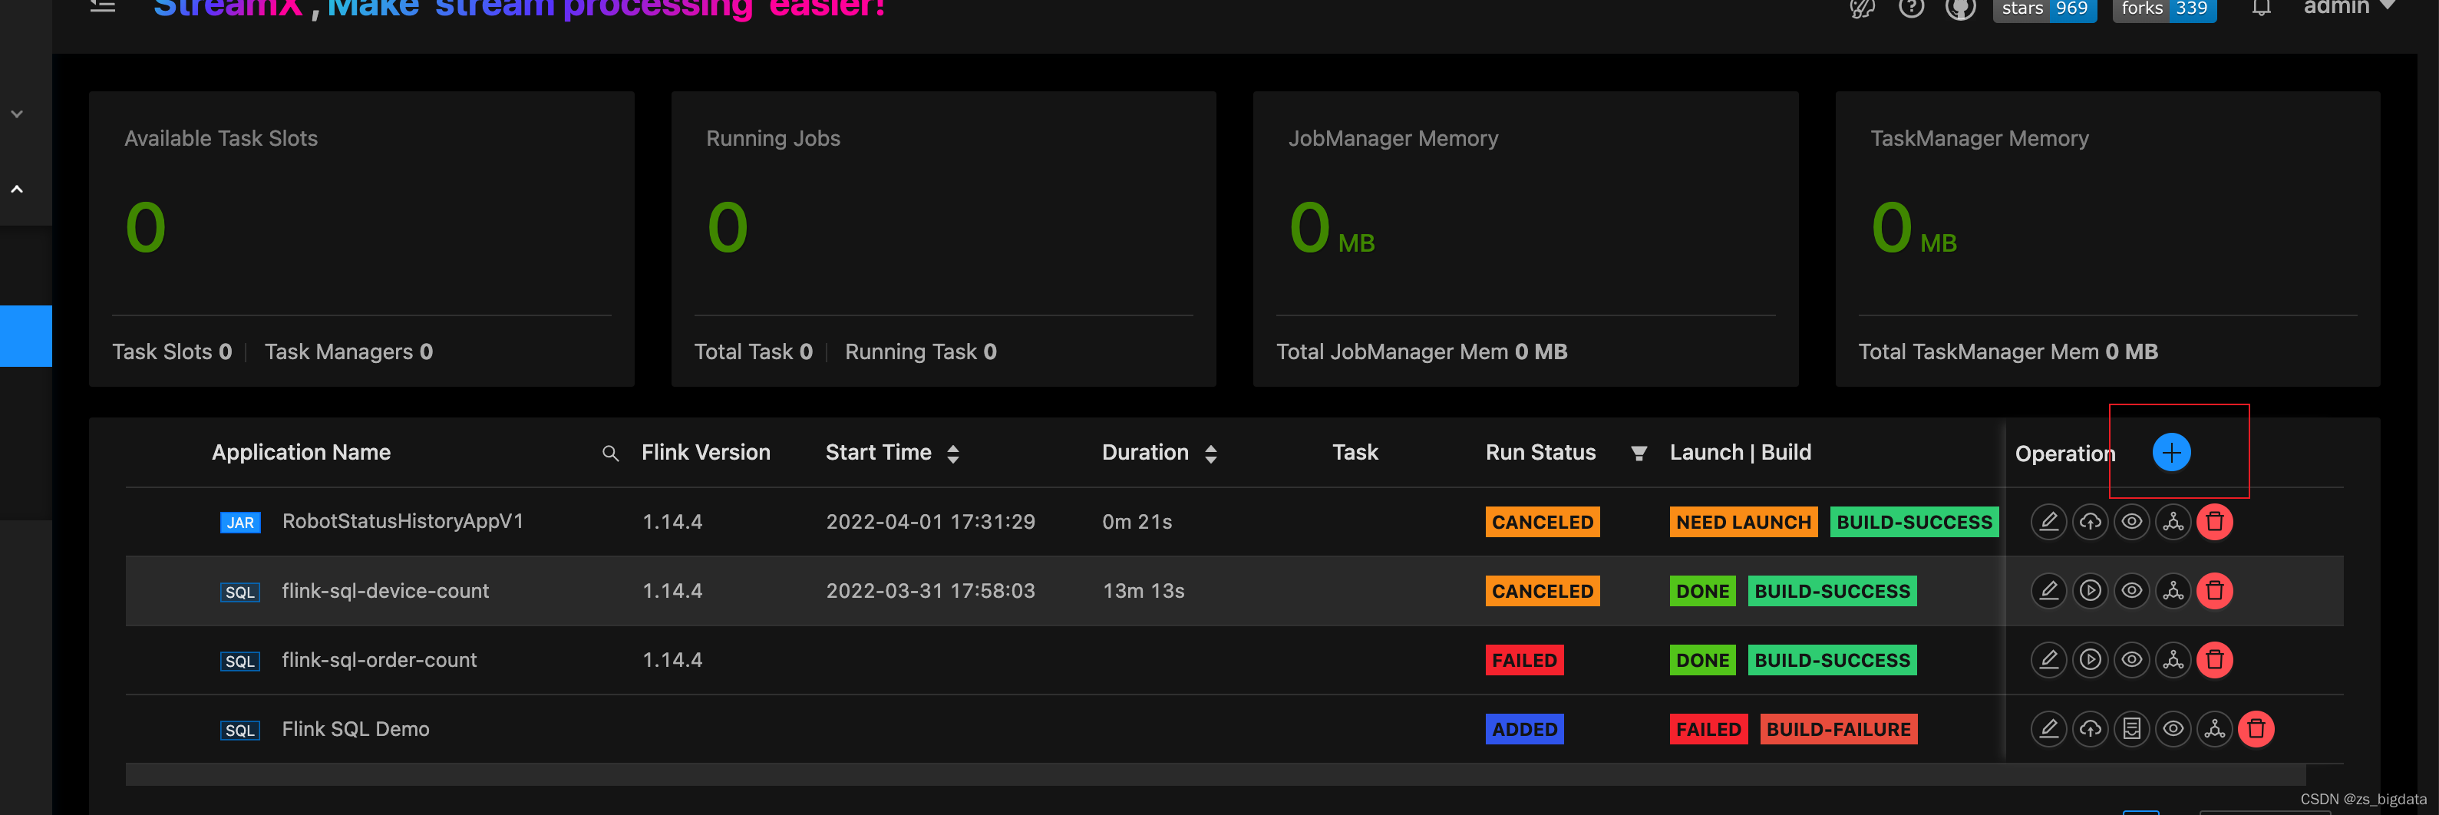Screen dimensions: 2439x815
Task: Open the GitHub icon in header
Action: point(1960,8)
